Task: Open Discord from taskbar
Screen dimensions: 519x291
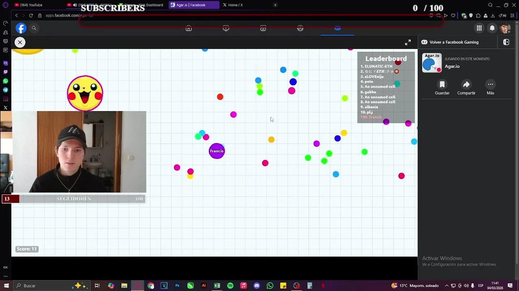Action: pos(257,286)
